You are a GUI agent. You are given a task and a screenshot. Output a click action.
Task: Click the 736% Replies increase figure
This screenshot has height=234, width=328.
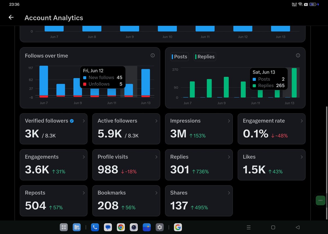point(200,172)
